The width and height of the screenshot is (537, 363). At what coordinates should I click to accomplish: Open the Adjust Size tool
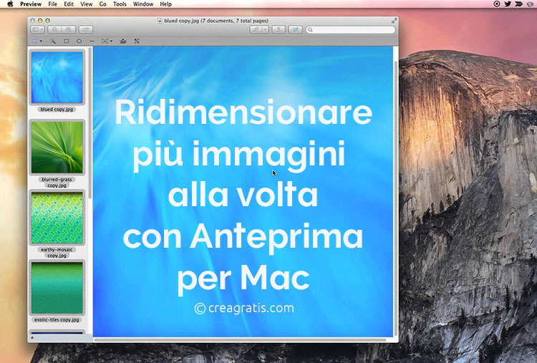tap(137, 41)
